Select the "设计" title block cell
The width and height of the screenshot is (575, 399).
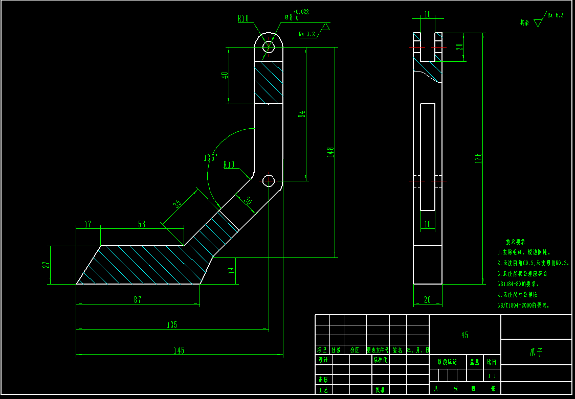323,360
